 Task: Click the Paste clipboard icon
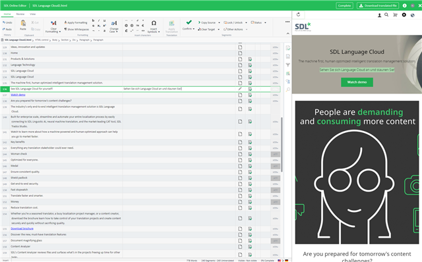point(23,24)
